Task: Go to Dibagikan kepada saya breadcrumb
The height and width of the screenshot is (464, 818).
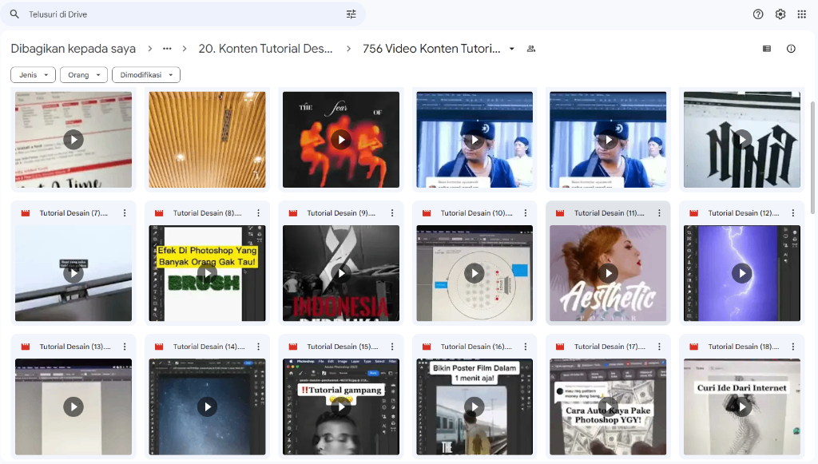Action: (73, 49)
